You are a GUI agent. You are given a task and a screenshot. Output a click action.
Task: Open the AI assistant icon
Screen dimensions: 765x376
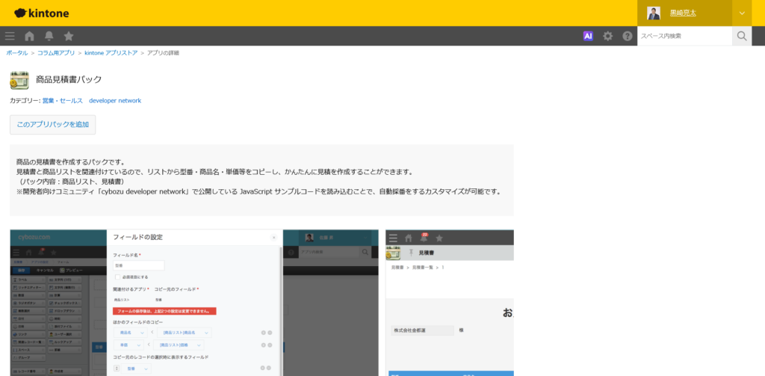click(588, 36)
